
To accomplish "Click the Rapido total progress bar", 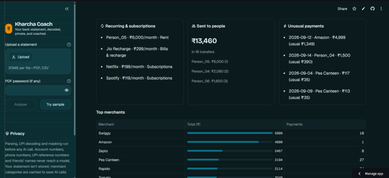I will (x=230, y=169).
